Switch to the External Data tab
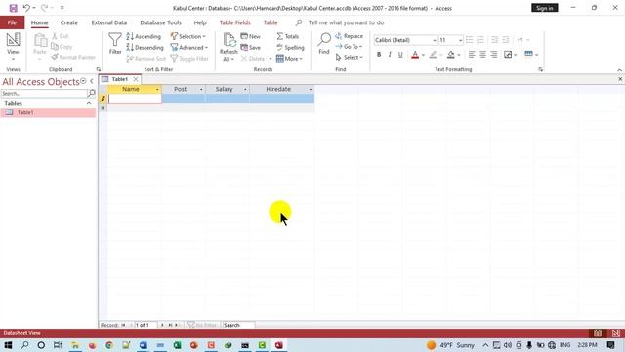The height and width of the screenshot is (352, 625). point(108,22)
